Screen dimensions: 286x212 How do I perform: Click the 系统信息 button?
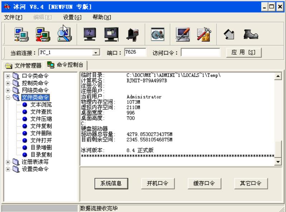[x=111, y=183]
